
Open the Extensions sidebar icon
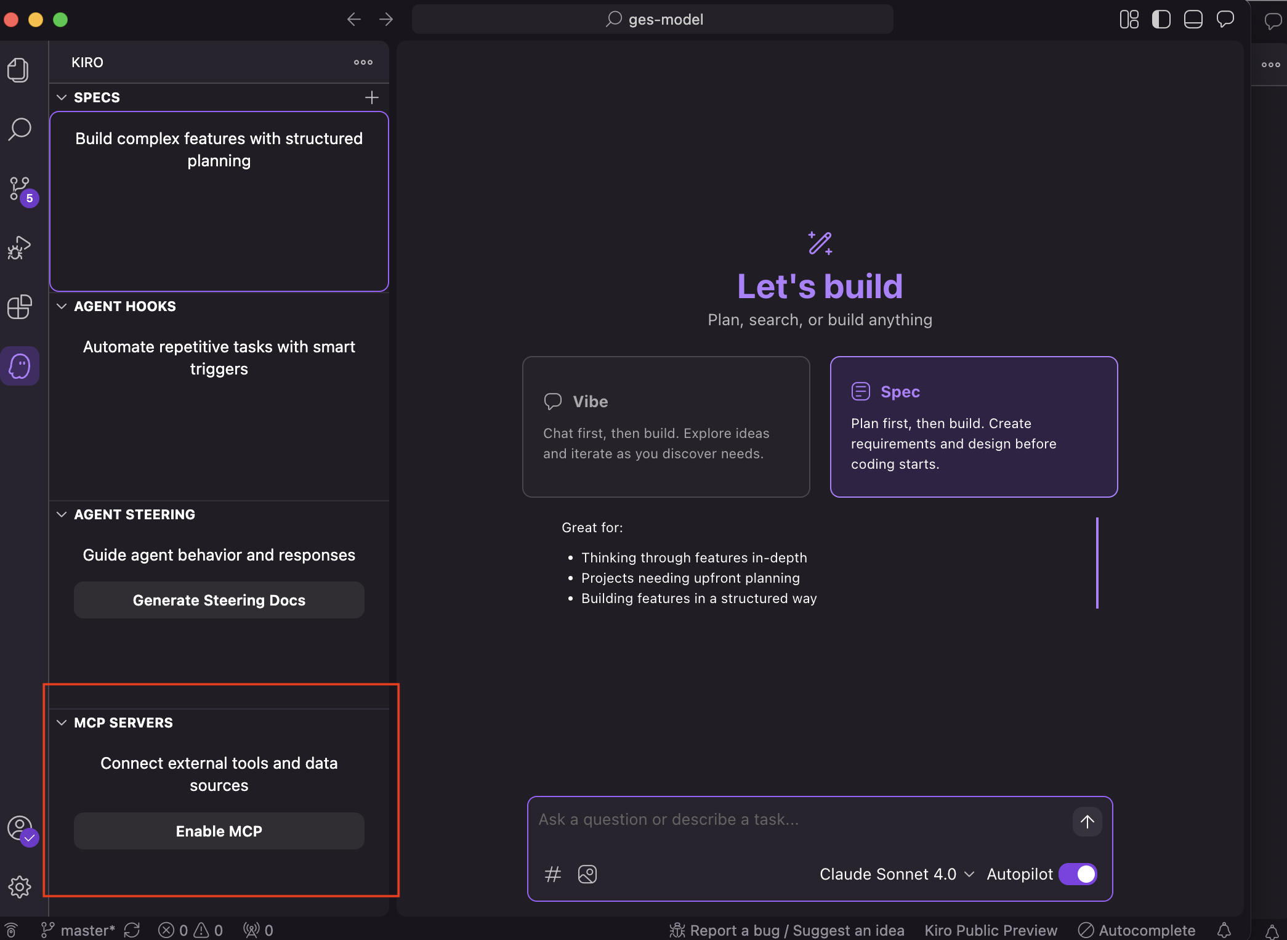20,306
